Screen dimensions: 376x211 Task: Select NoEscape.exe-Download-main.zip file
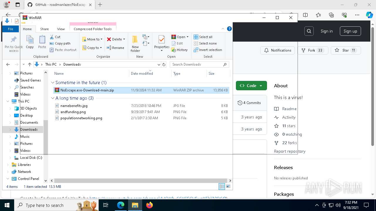tap(141, 90)
